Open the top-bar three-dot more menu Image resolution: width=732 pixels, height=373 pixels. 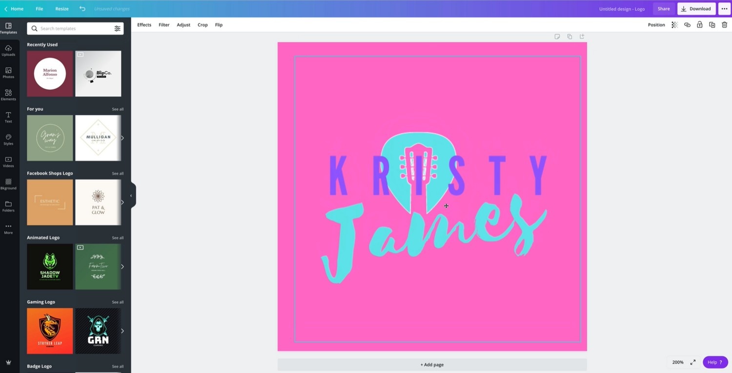(x=724, y=9)
